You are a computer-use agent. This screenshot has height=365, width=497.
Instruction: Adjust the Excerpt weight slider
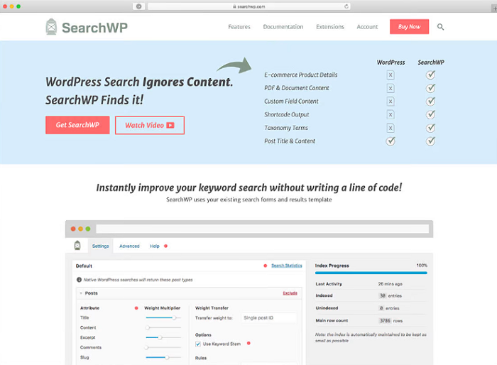tap(163, 337)
